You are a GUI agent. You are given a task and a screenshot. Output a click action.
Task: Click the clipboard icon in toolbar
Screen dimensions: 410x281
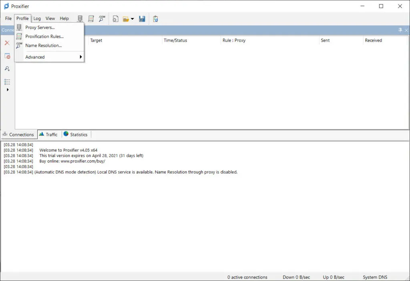[155, 19]
